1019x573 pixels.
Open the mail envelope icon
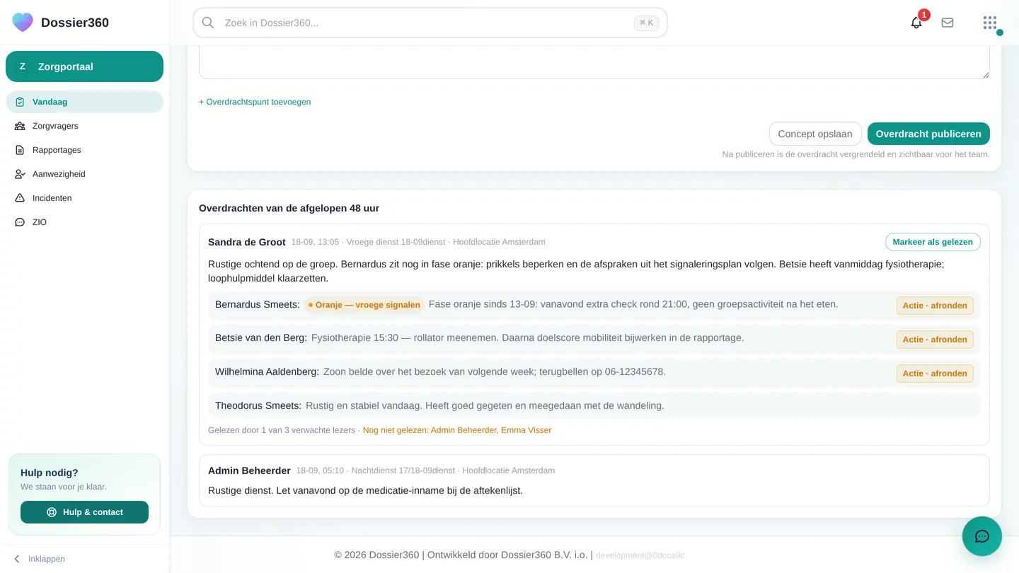point(948,23)
